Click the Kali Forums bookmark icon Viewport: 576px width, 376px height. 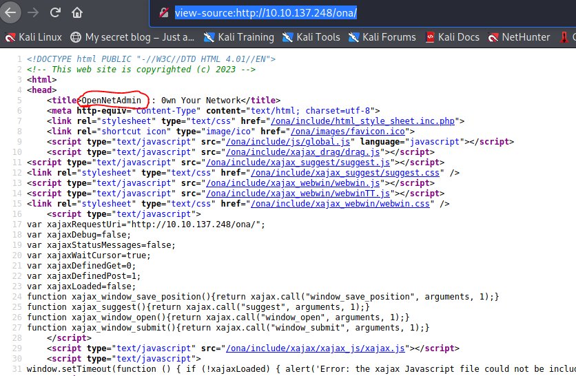[x=353, y=37]
